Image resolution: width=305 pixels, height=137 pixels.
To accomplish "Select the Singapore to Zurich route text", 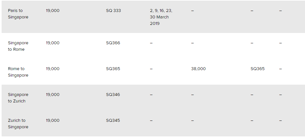I will click(18, 98).
